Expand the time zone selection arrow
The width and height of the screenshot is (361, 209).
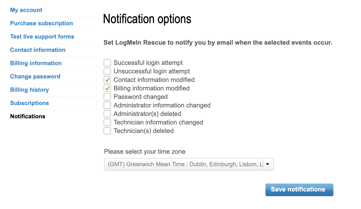point(268,164)
